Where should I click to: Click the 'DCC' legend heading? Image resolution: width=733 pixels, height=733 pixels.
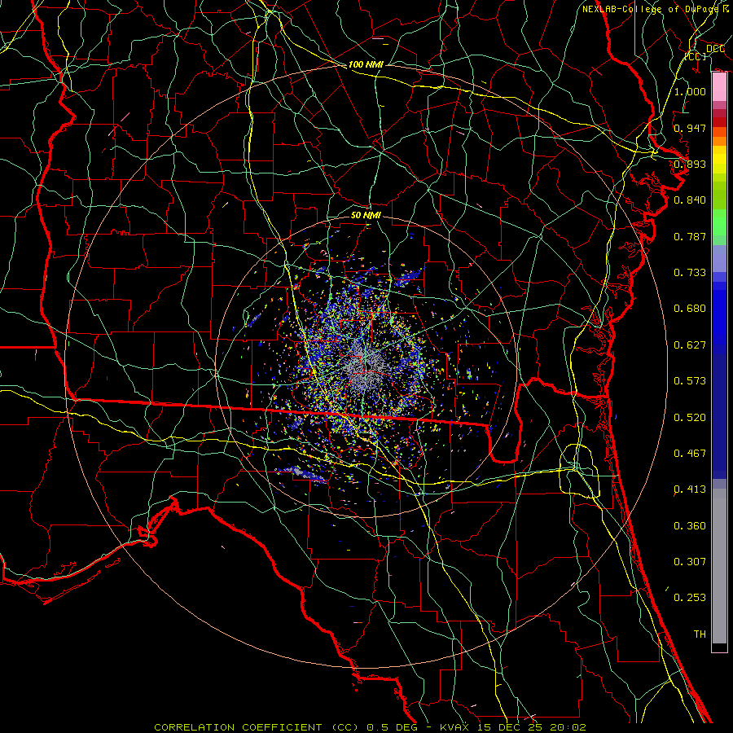coord(715,49)
